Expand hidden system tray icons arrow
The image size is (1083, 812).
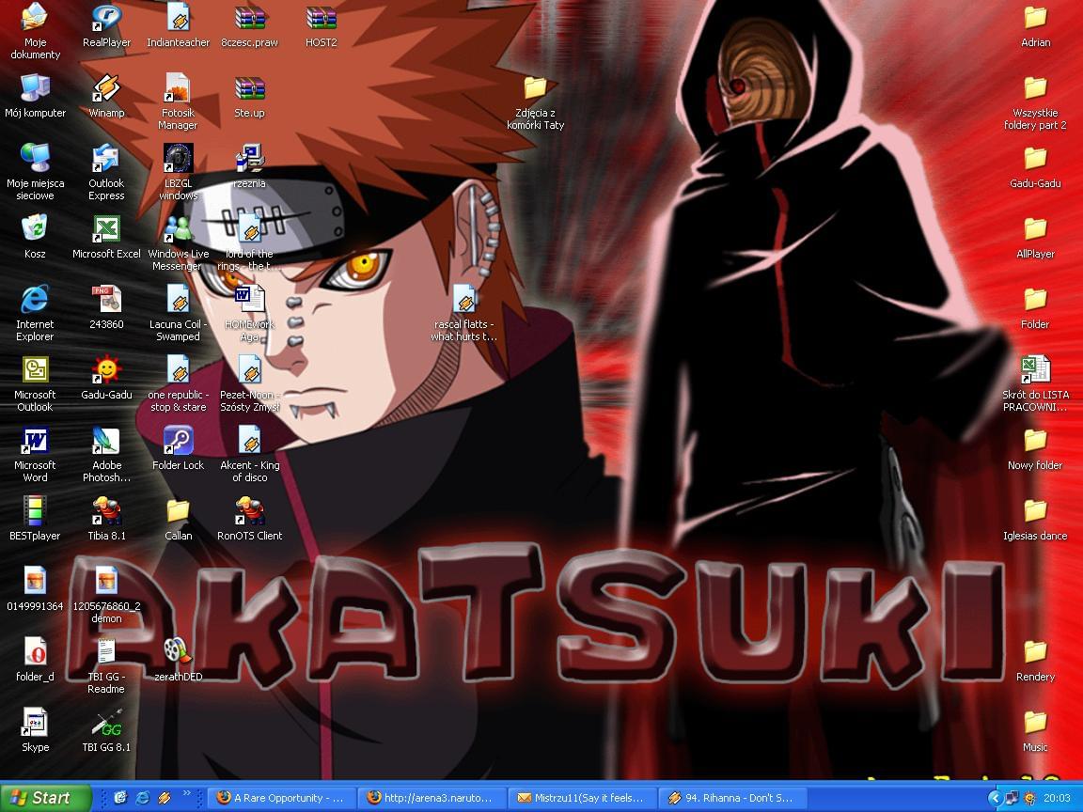995,798
